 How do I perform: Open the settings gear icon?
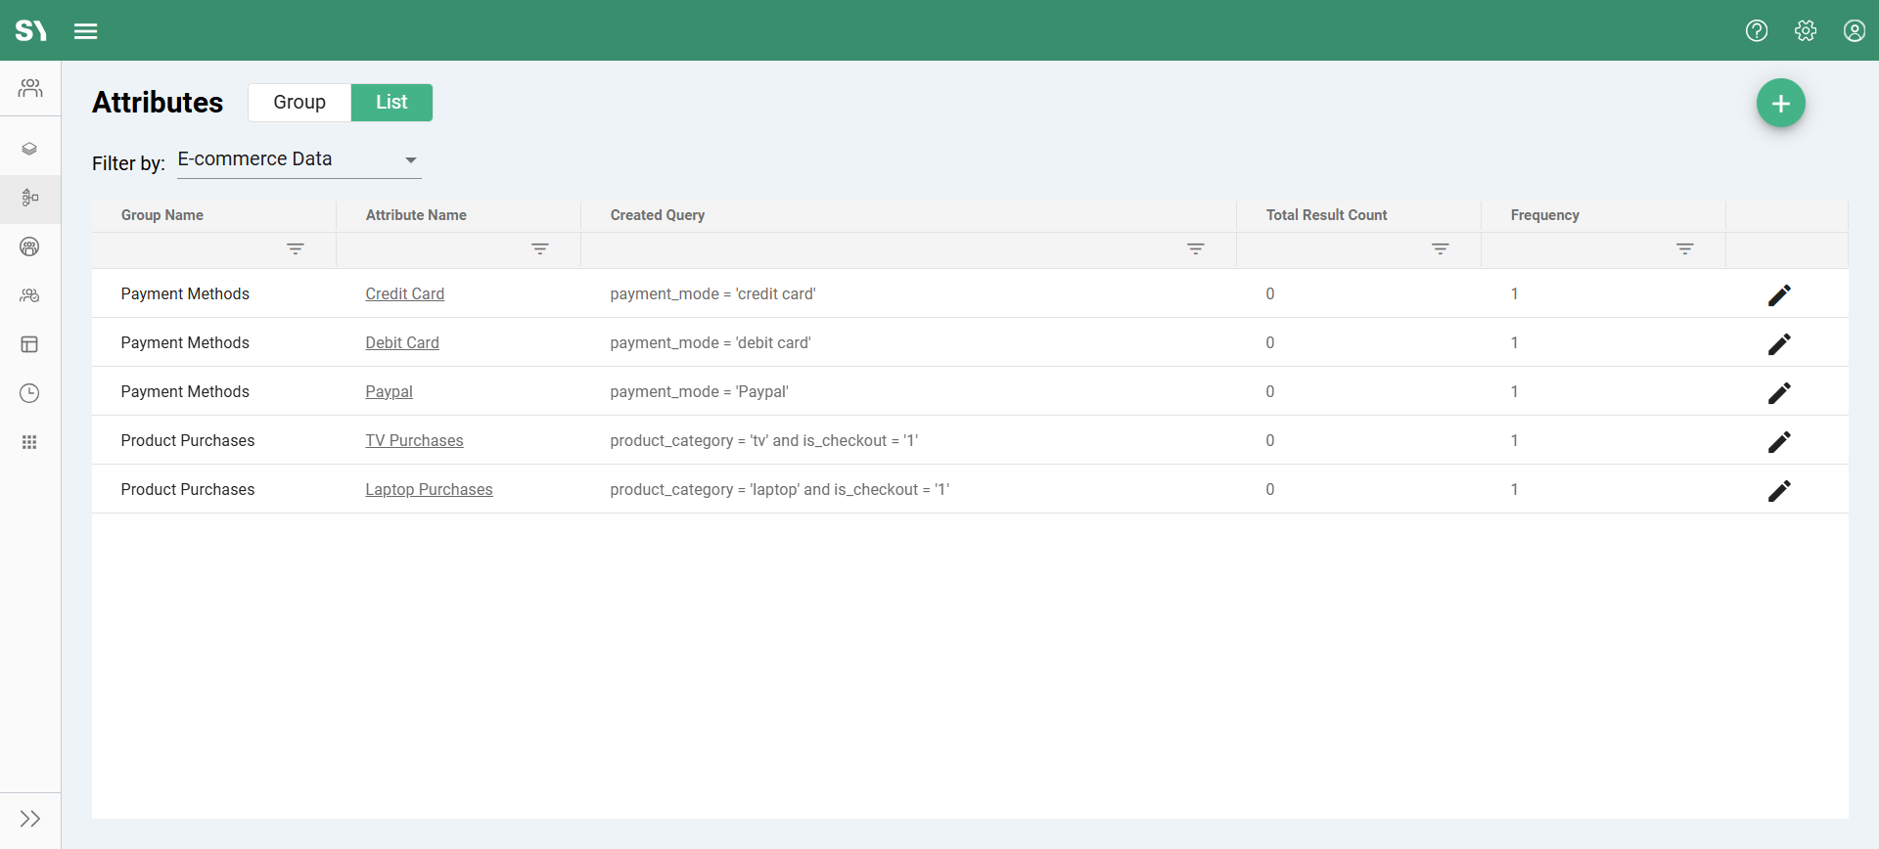[1806, 31]
